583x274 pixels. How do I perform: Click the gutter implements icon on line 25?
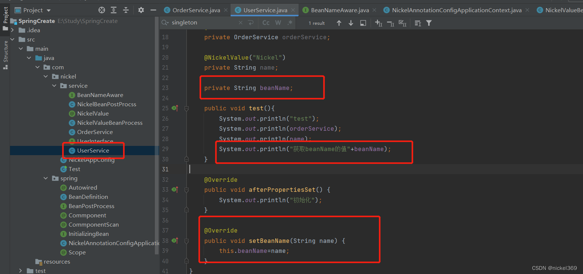[x=175, y=108]
